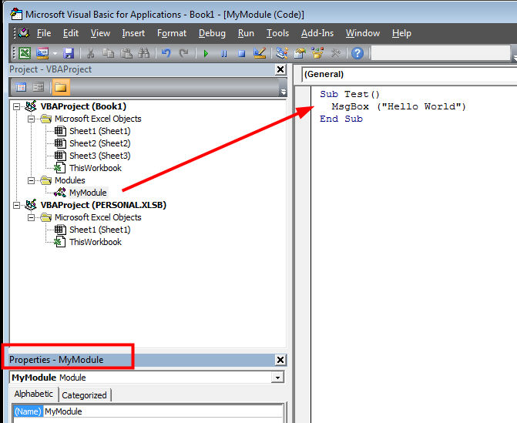This screenshot has height=423, width=517.
Task: Click the Cut scissors icon
Action: click(90, 53)
